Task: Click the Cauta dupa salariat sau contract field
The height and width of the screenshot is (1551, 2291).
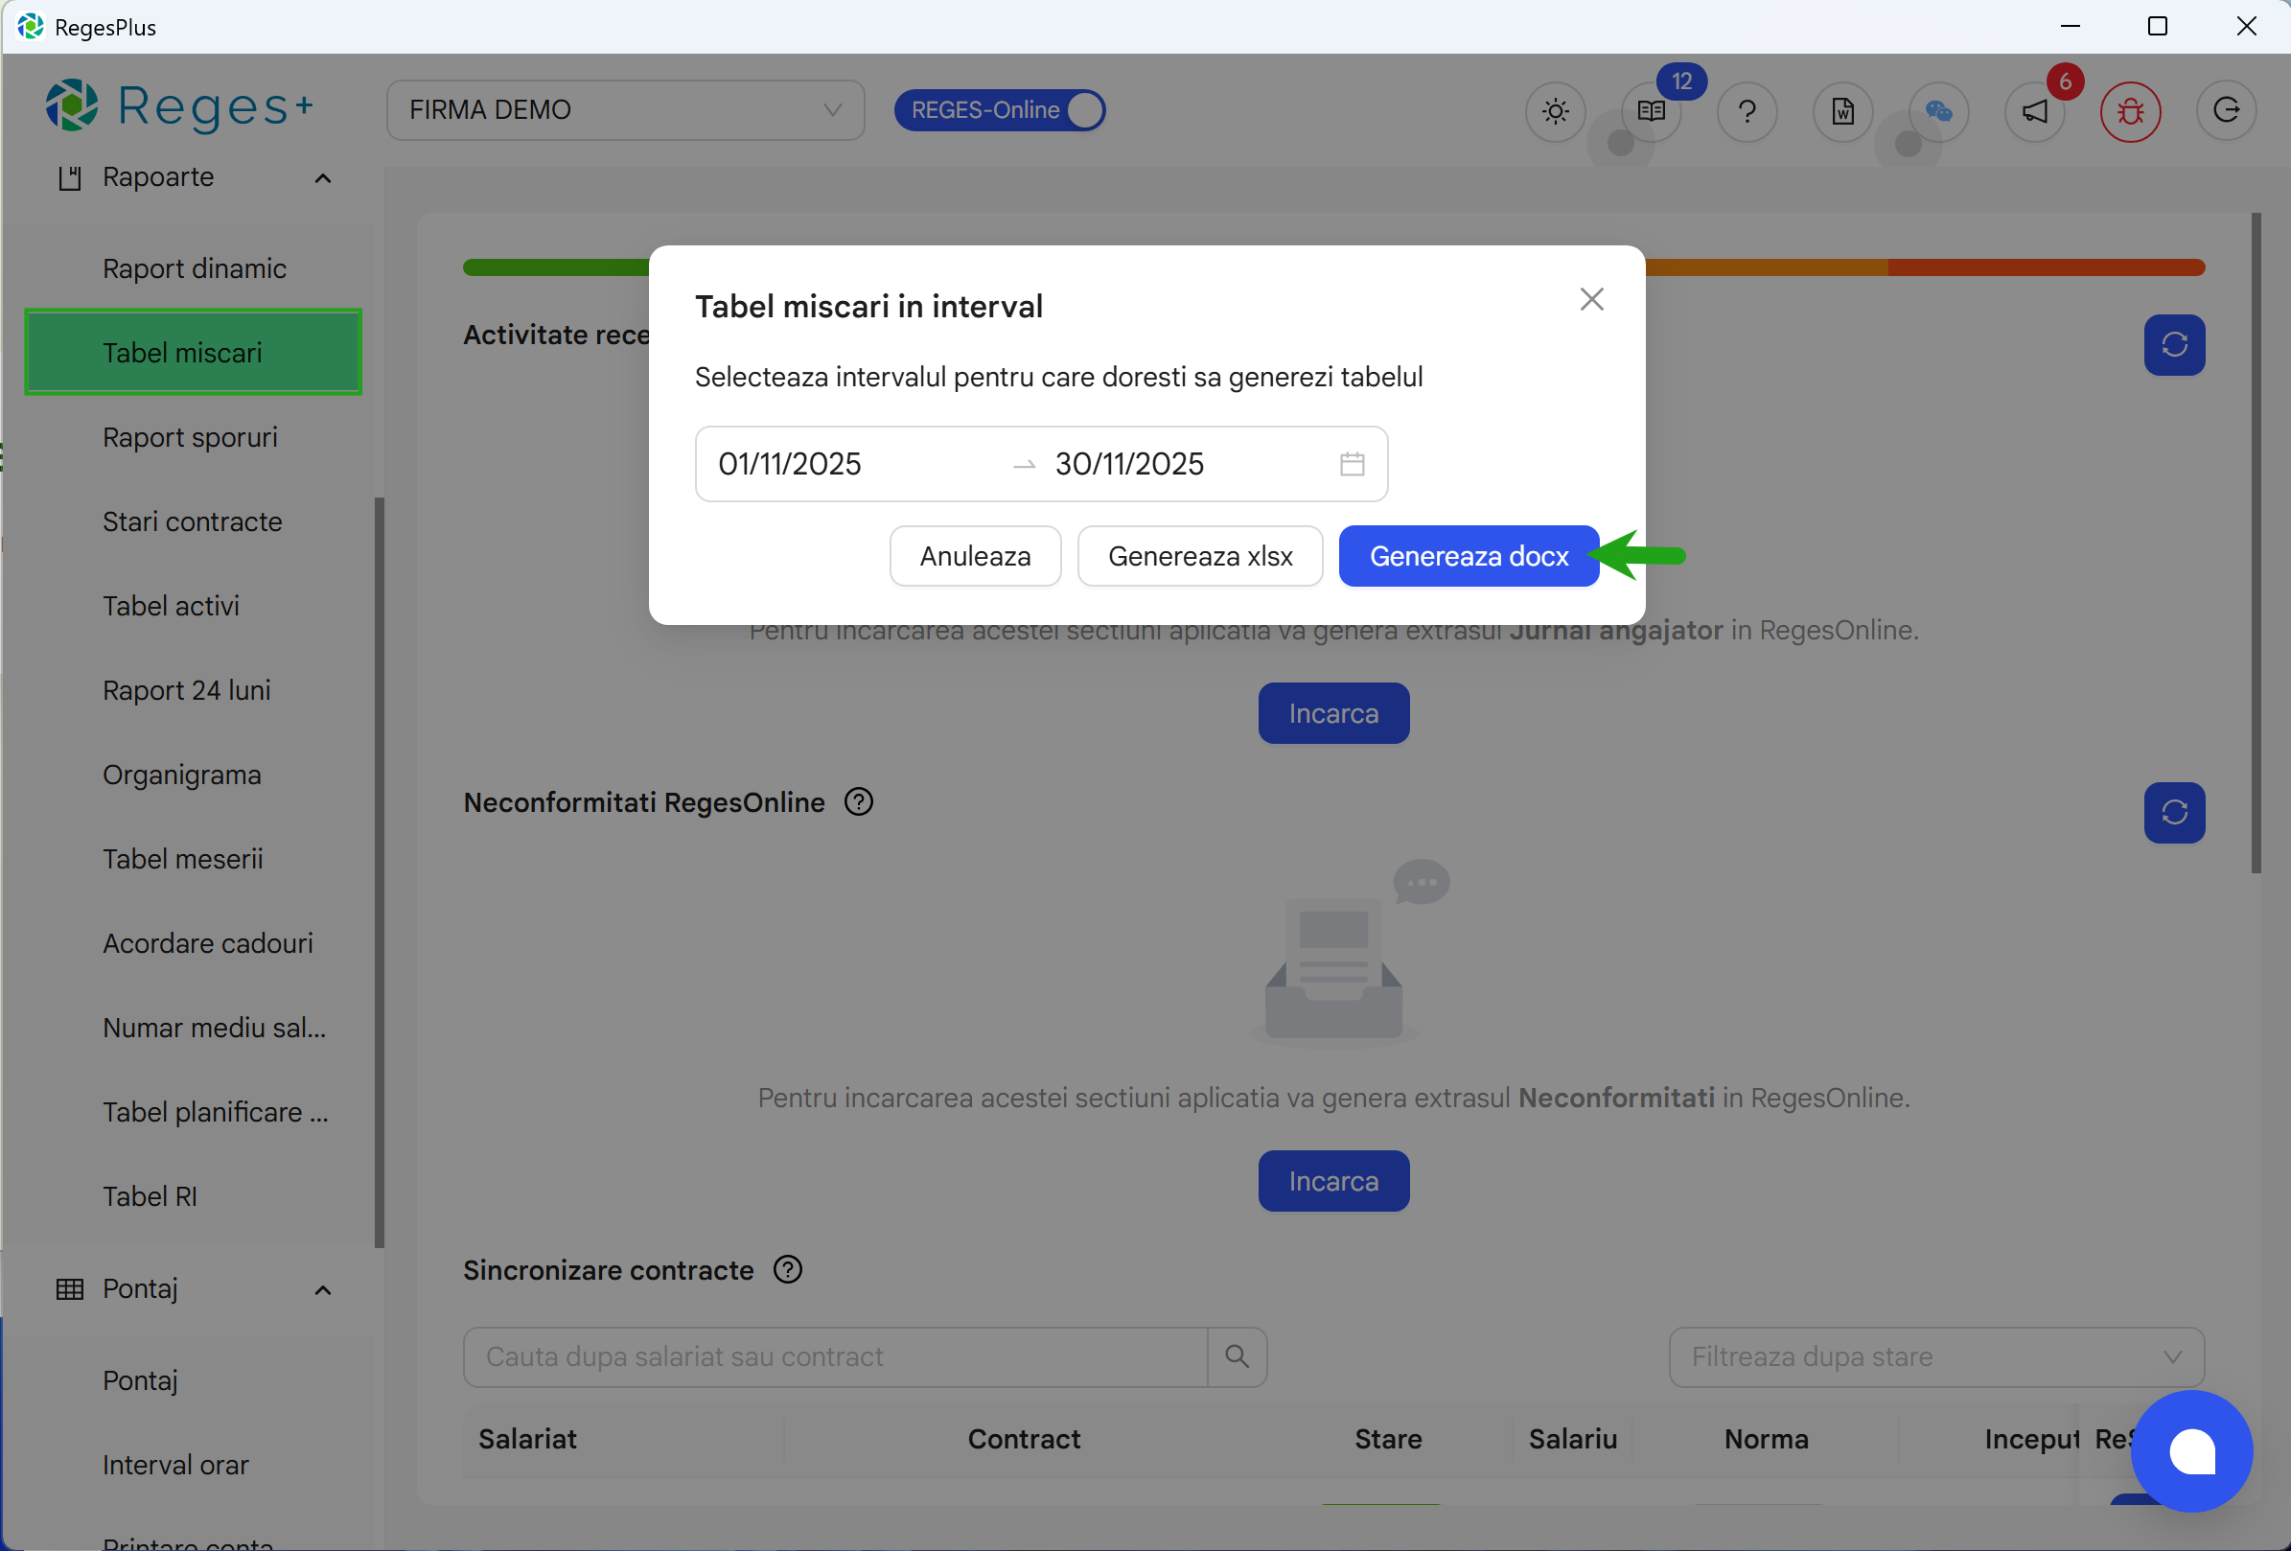Action: 838,1356
